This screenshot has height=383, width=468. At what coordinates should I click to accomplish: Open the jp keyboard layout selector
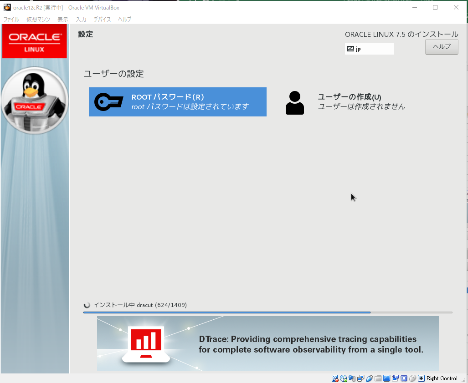tap(369, 48)
